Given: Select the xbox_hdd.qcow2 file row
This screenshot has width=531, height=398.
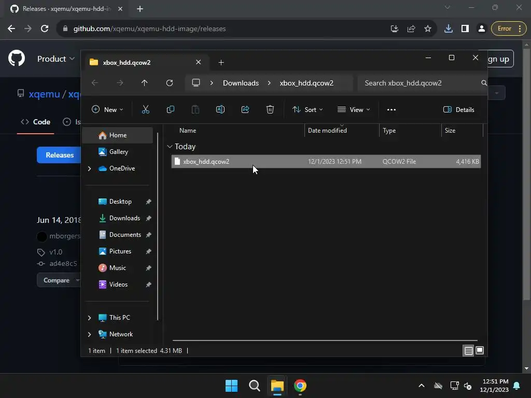Looking at the screenshot, I should (326, 162).
